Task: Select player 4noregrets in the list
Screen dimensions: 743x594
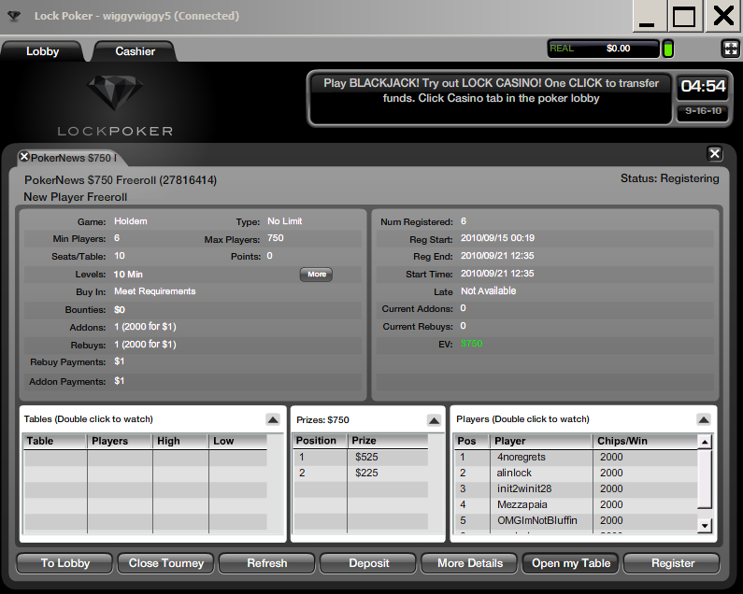Action: 576,457
